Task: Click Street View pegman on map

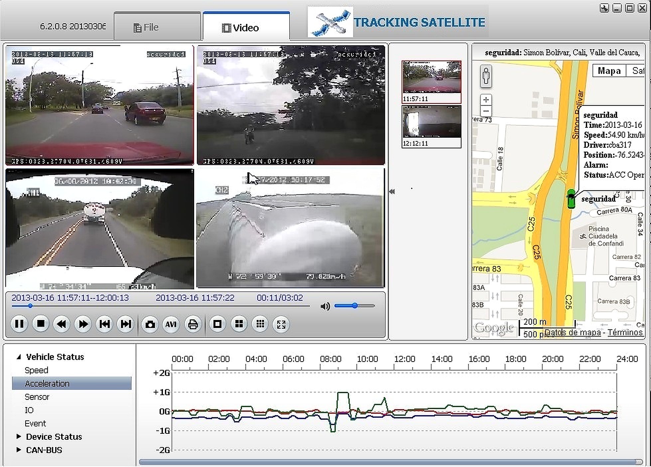Action: pos(486,76)
